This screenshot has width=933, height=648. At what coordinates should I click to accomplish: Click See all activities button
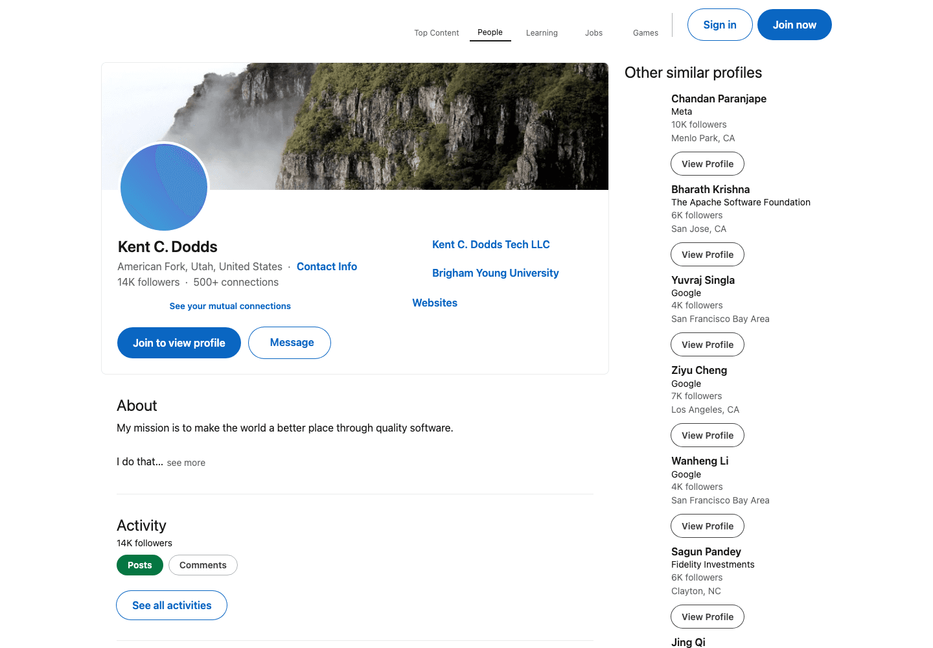point(172,605)
